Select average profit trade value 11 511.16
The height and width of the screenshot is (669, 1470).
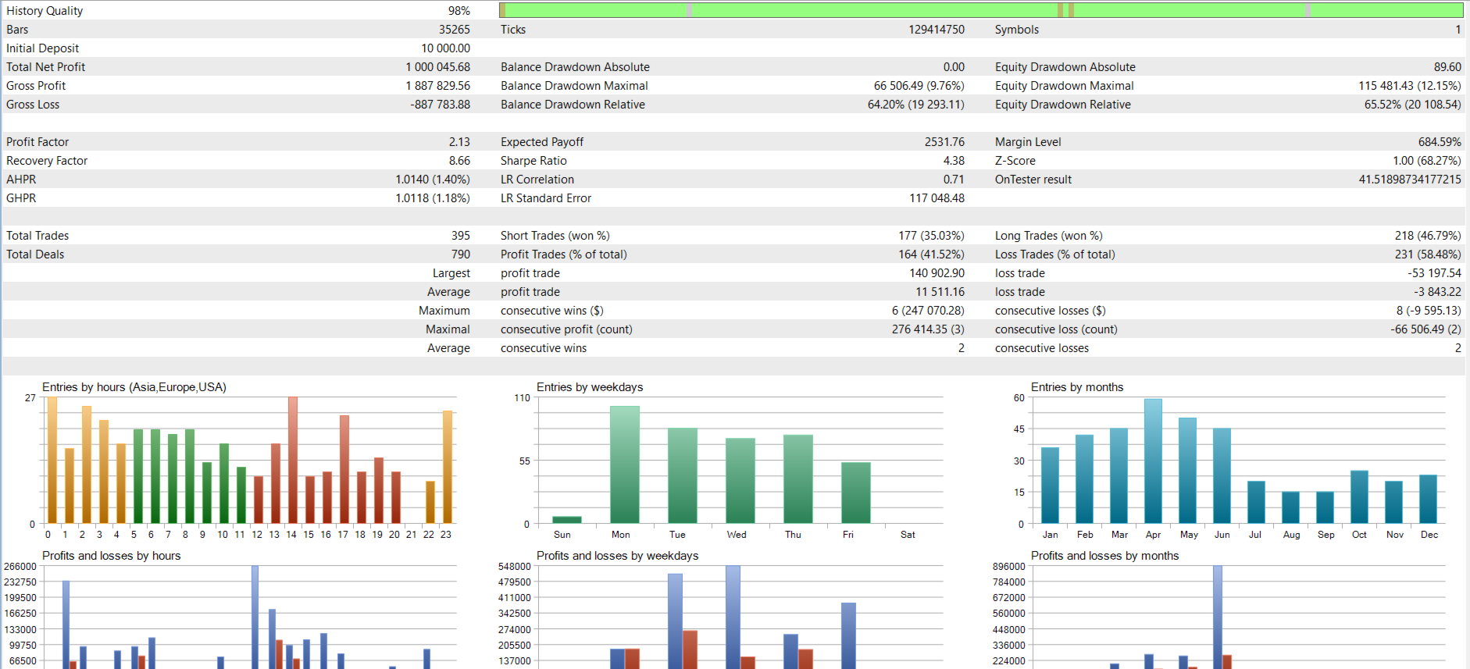coord(940,292)
